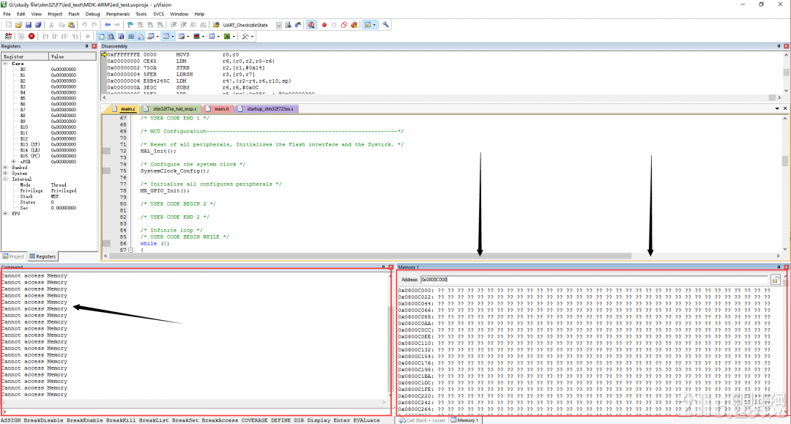
Task: Click the Register column header
Action: click(x=25, y=56)
